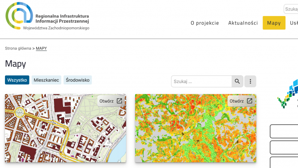Toggle the Mieszkaniec filter chip
Screen dimensions: 298x168
[47, 80]
